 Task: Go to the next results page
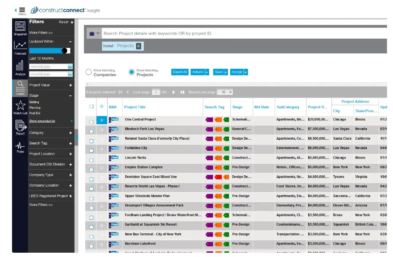(173, 92)
